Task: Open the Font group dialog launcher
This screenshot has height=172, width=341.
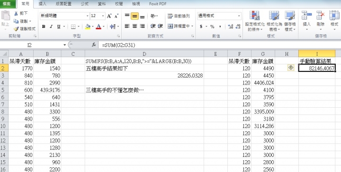Action: [118, 36]
